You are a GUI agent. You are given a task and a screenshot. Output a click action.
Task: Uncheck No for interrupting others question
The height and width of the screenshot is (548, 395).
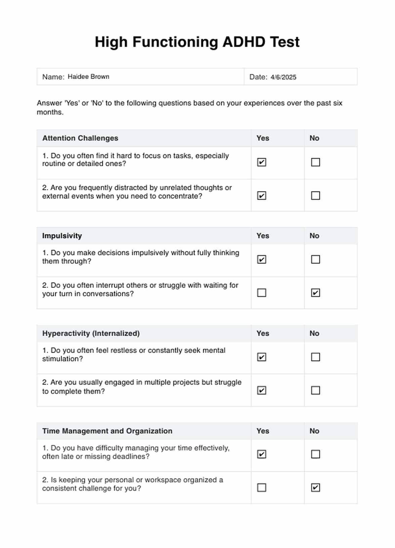click(315, 293)
